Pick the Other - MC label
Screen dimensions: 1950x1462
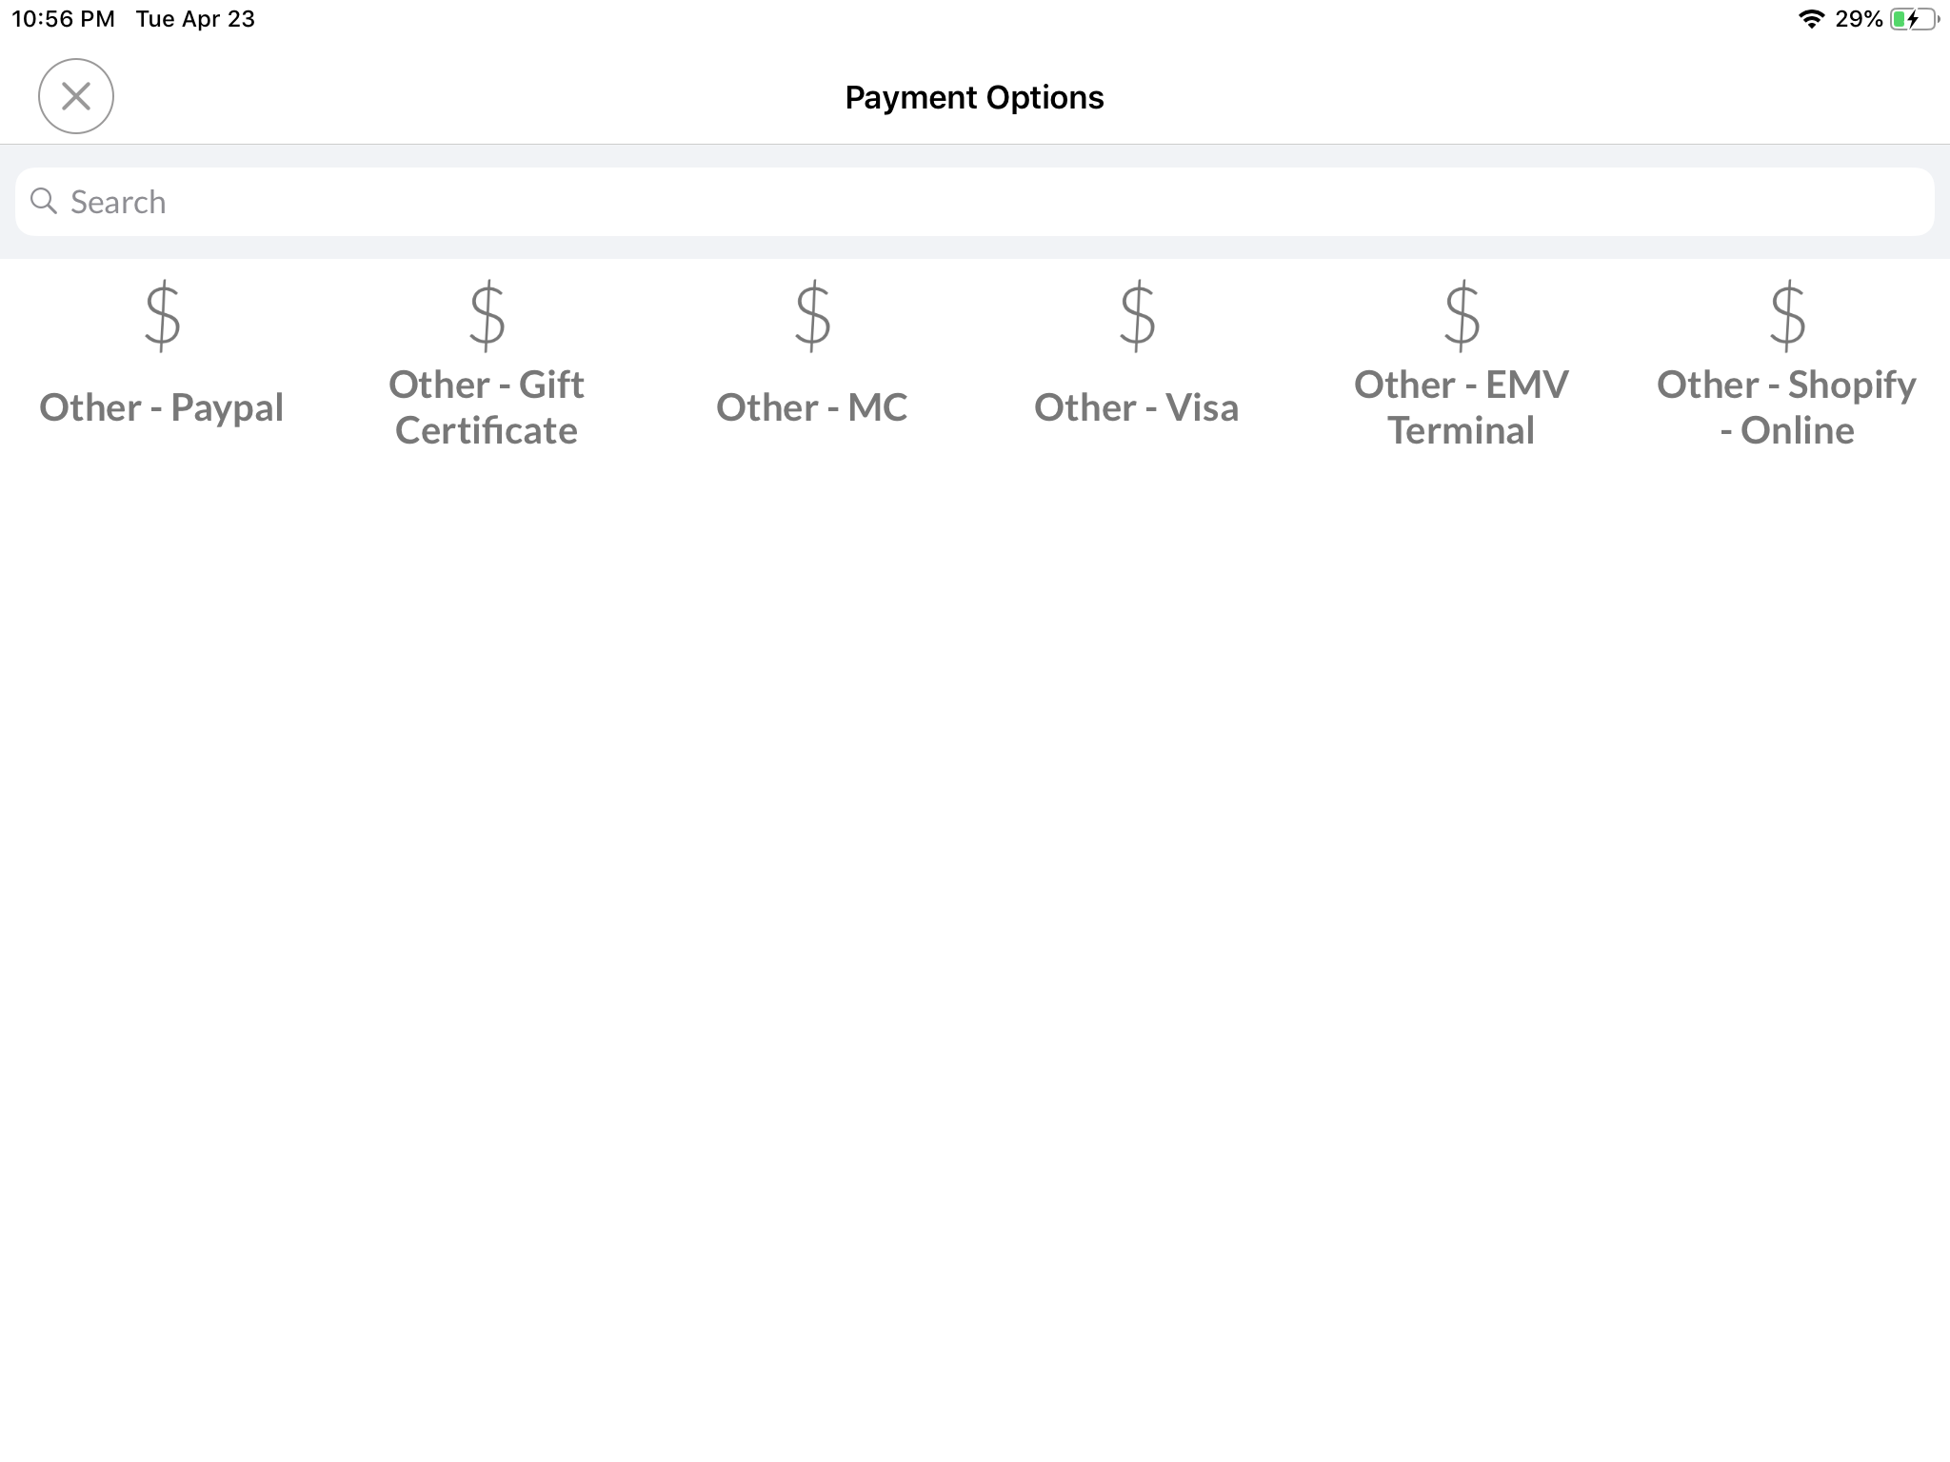pyautogui.click(x=812, y=407)
